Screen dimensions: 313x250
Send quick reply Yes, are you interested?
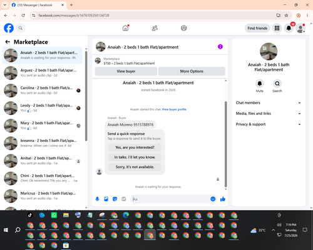pos(135,147)
